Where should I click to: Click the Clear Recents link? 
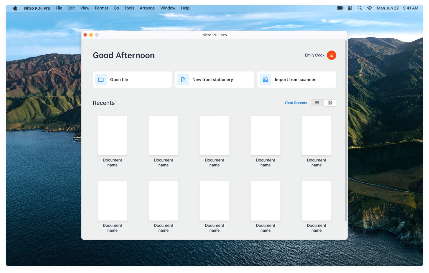(x=296, y=103)
